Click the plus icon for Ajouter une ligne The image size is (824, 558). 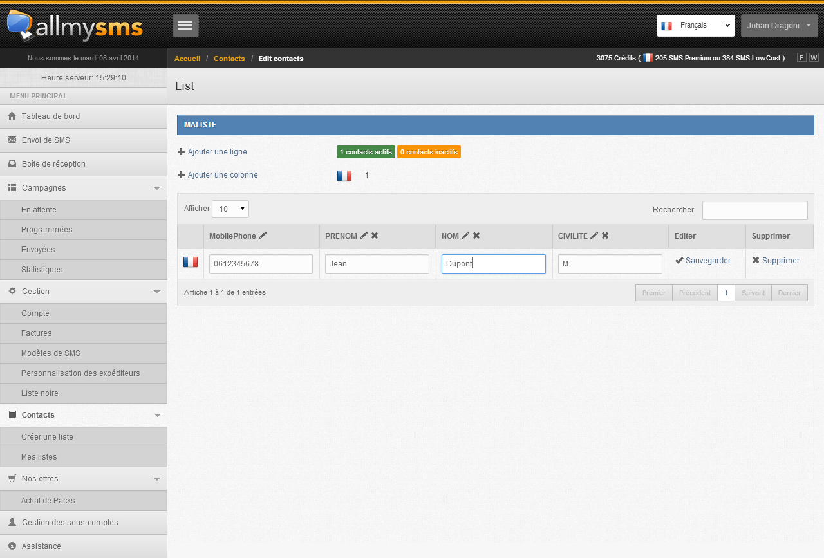(182, 152)
